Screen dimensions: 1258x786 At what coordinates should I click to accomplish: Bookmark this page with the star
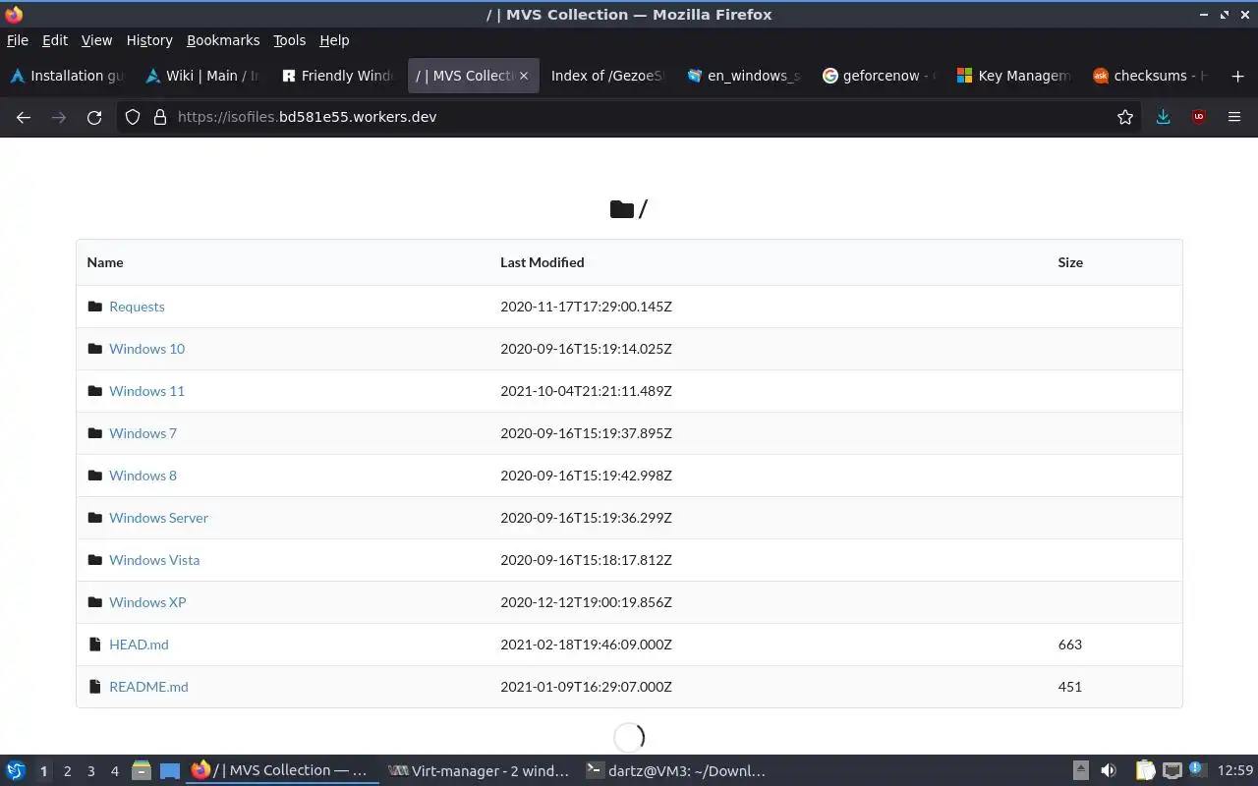pos(1125,117)
